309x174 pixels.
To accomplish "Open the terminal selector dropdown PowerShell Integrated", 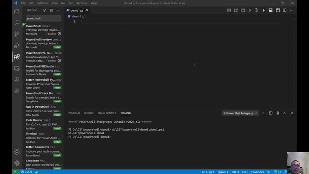I will tap(240, 113).
